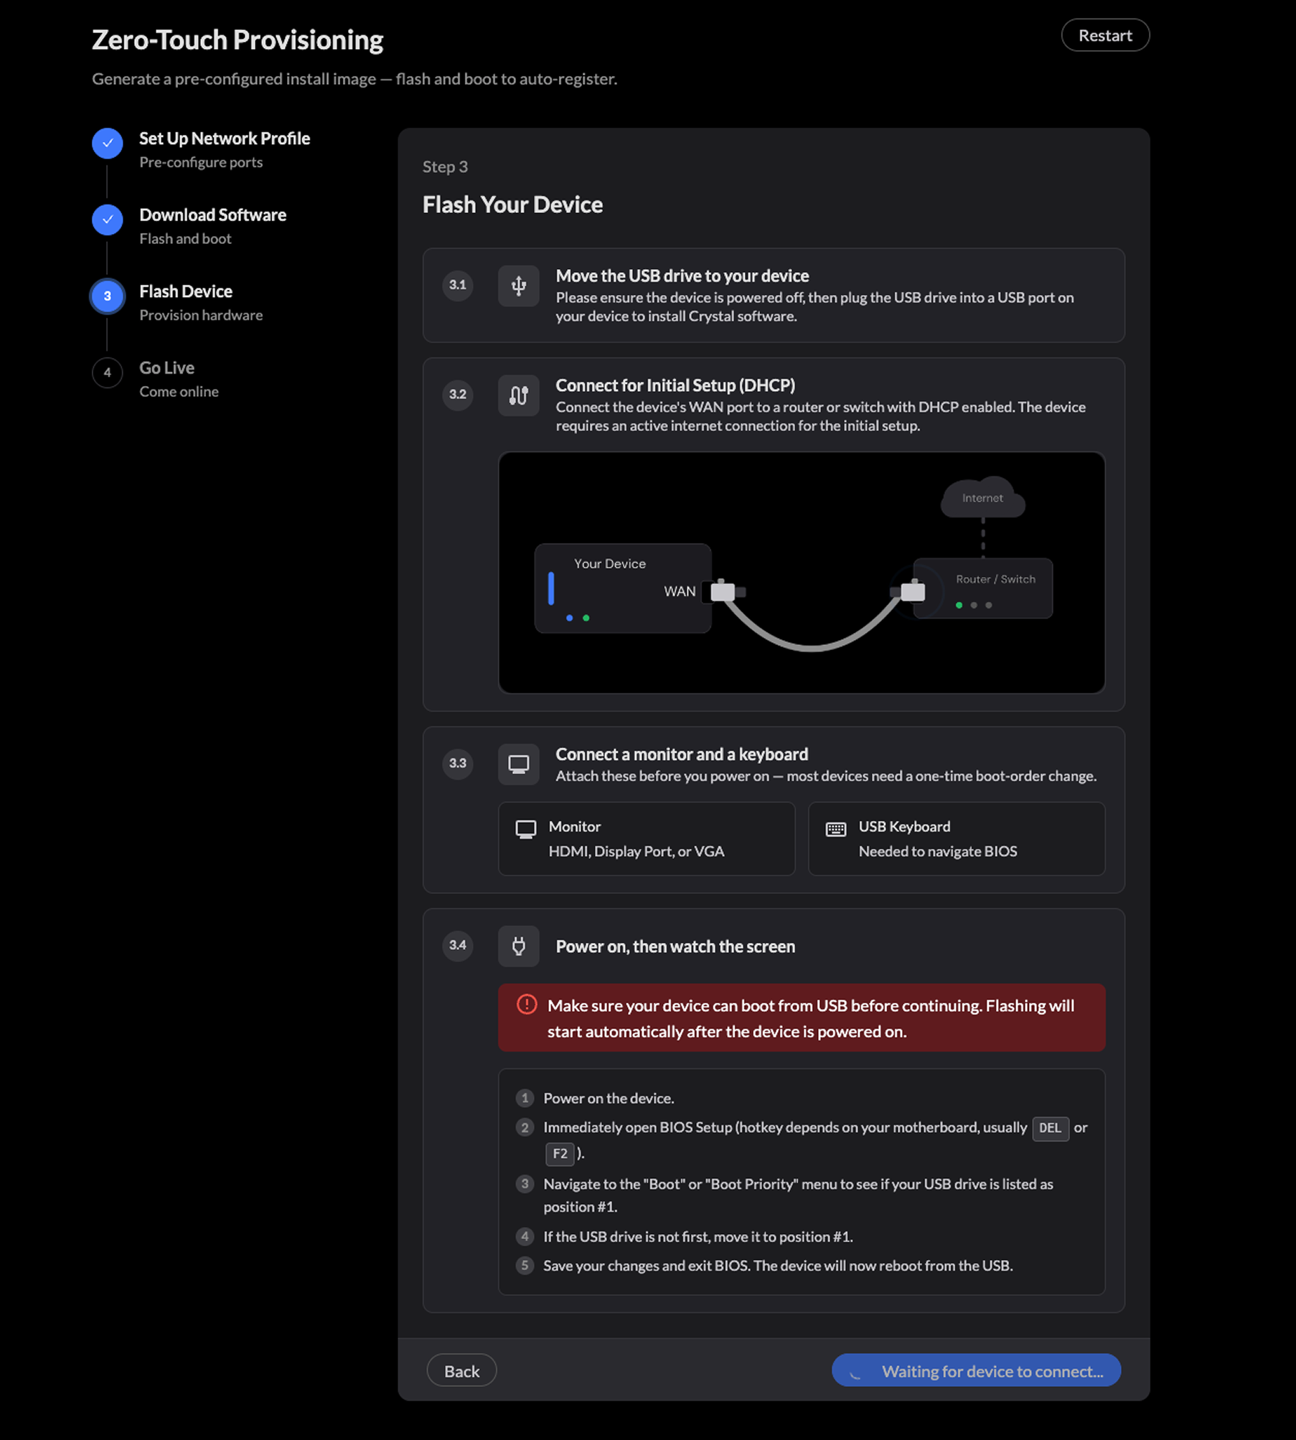Click the red alert icon in the warning banner
The height and width of the screenshot is (1440, 1296).
coord(527,1004)
